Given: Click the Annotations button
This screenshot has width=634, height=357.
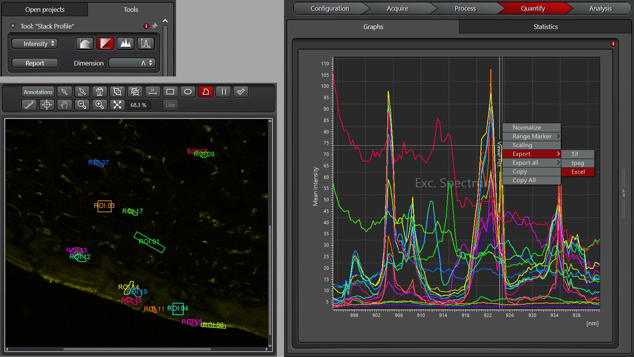Looking at the screenshot, I should (38, 92).
